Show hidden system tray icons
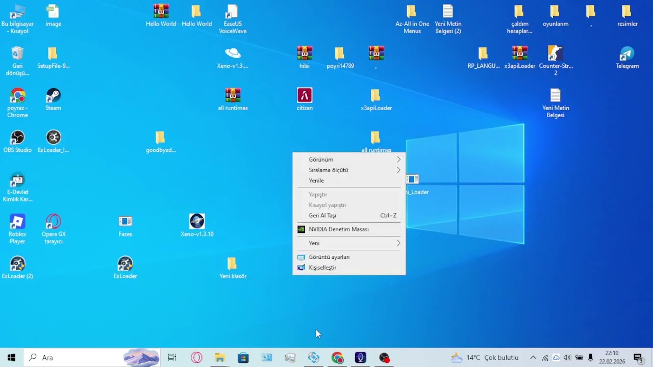653x367 pixels. pyautogui.click(x=533, y=358)
